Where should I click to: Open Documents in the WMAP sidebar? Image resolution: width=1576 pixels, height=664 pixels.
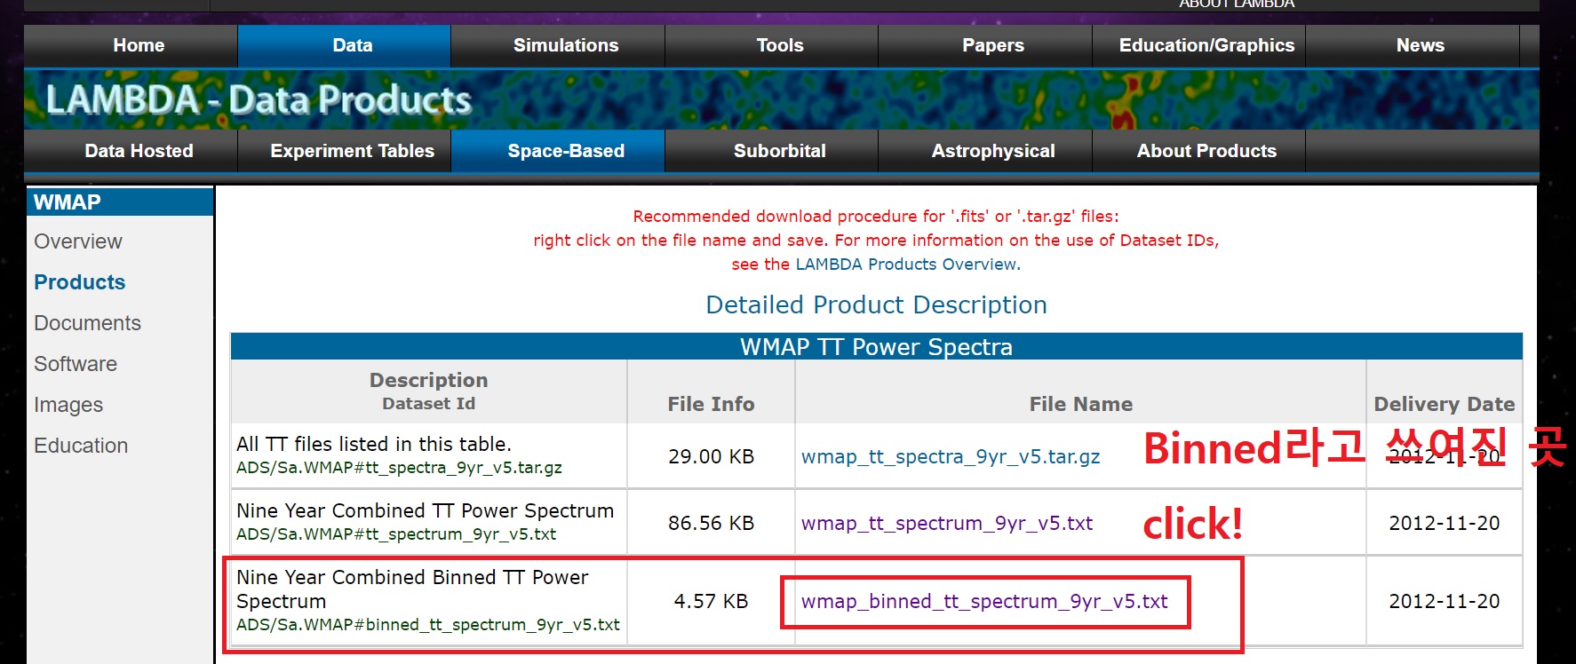coord(87,323)
